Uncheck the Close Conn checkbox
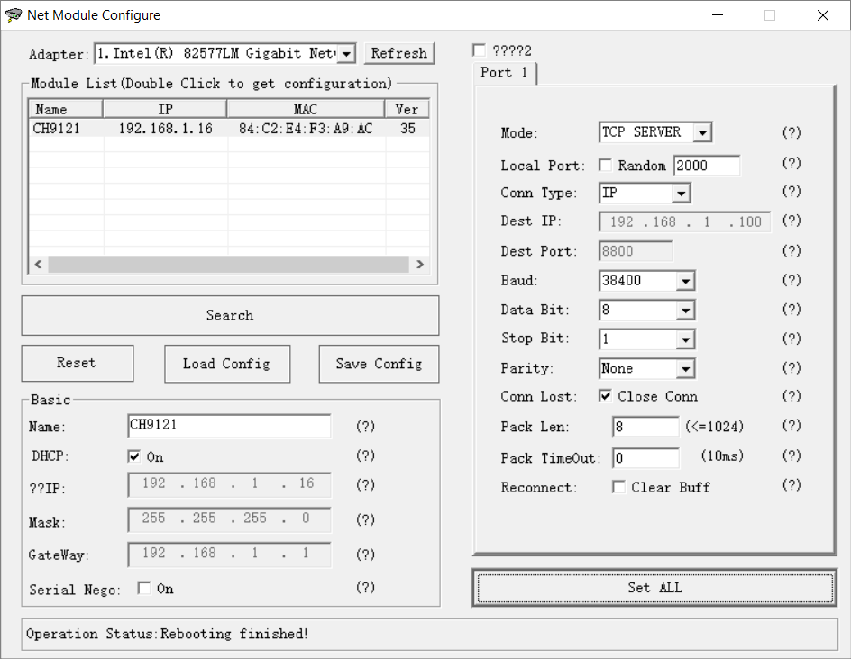 [x=605, y=395]
